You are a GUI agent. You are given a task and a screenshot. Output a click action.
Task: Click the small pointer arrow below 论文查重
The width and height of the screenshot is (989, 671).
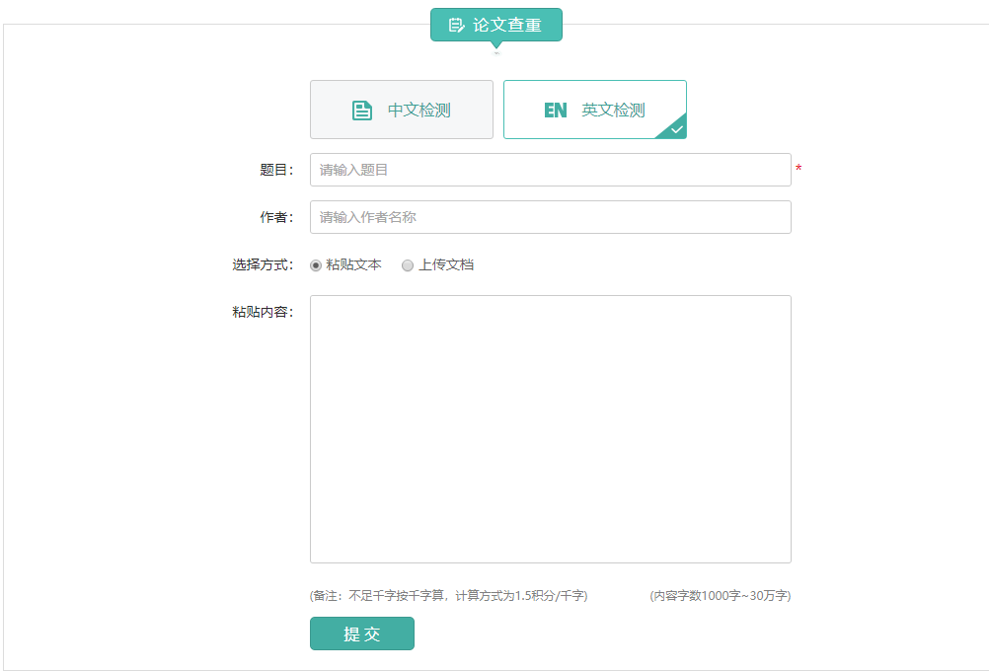click(x=496, y=46)
